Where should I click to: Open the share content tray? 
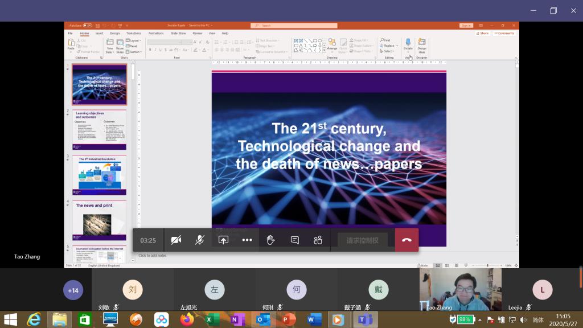(x=223, y=240)
